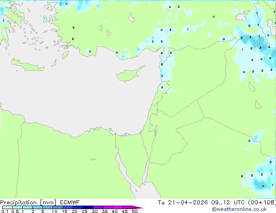Select legend swatch between 10 and 15
Screen dimensions: 276x213
[x=57, y=207]
